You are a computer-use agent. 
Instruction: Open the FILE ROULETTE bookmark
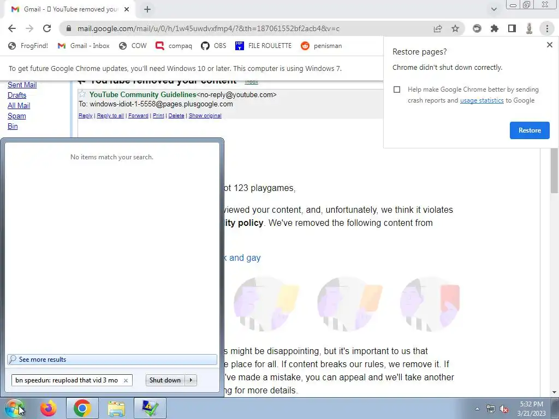click(x=264, y=46)
